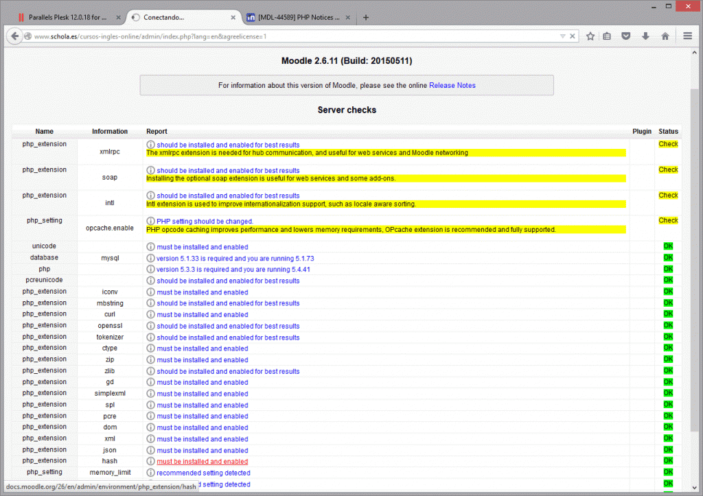Close the Conectando tab

(233, 17)
